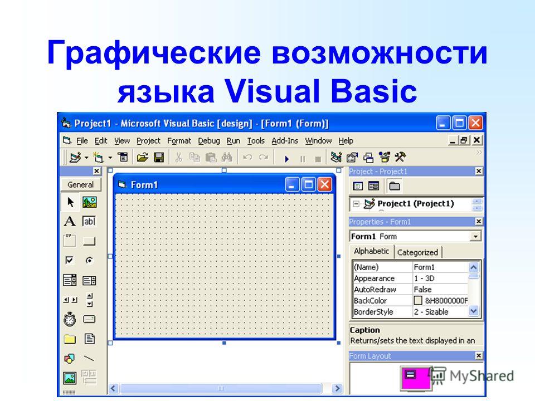Select the BorderStyle property row
Viewport: 535px width, 401px height.
[x=410, y=312]
